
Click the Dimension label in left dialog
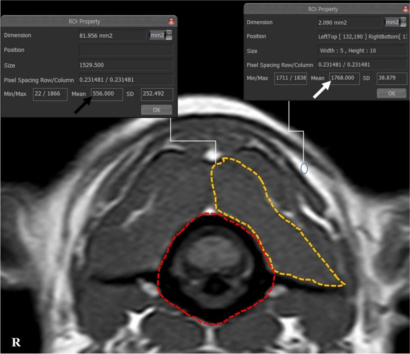point(17,35)
